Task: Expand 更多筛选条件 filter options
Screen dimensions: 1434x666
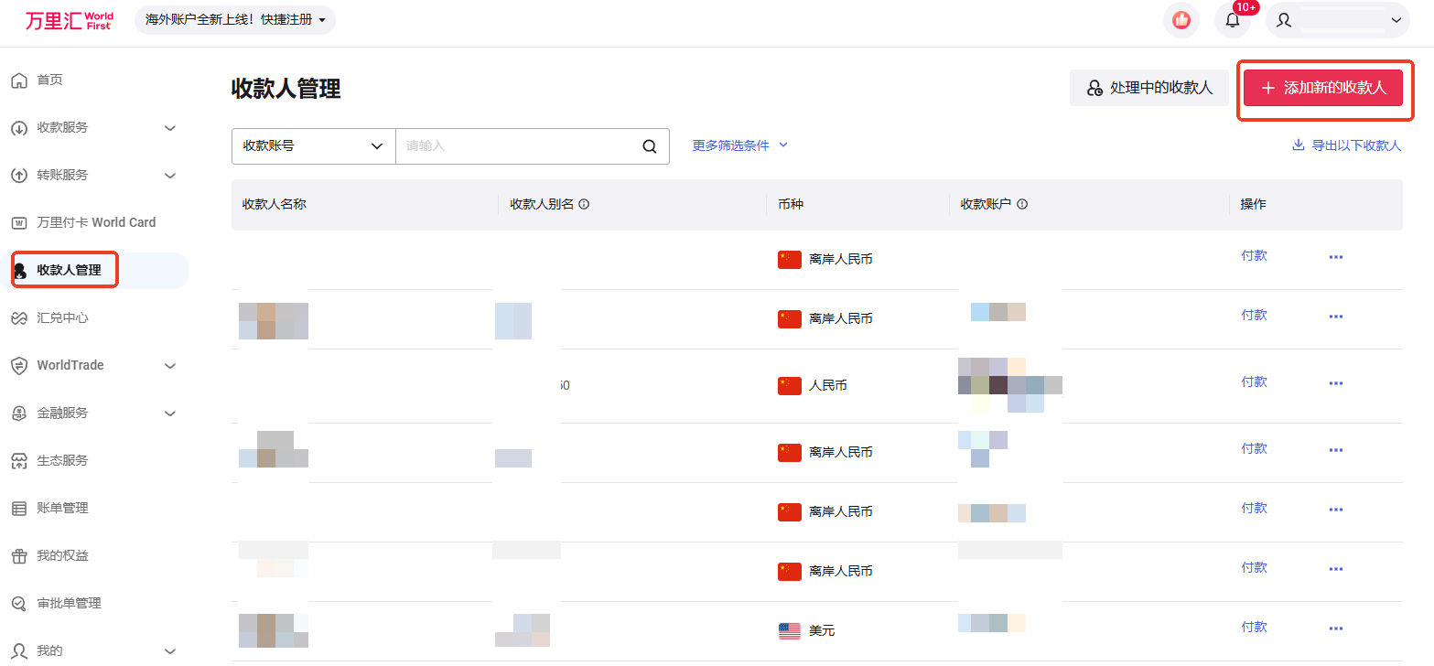Action: pyautogui.click(x=739, y=145)
